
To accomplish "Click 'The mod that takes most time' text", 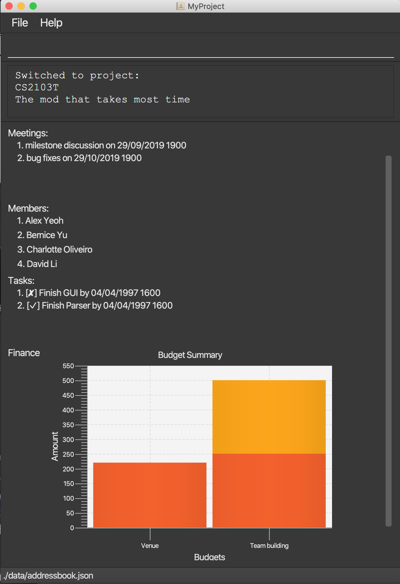I will 103,99.
